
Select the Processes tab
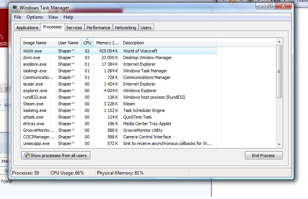point(52,27)
